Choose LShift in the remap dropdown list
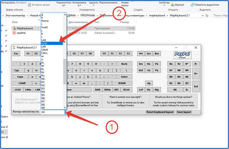This screenshot has height=149, width=229. click(52, 50)
